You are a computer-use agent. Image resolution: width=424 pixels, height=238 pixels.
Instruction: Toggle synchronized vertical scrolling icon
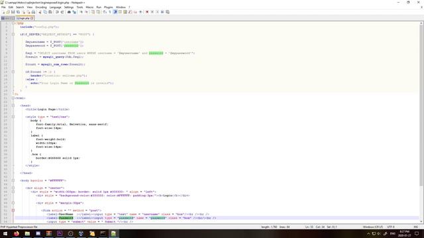point(93,12)
